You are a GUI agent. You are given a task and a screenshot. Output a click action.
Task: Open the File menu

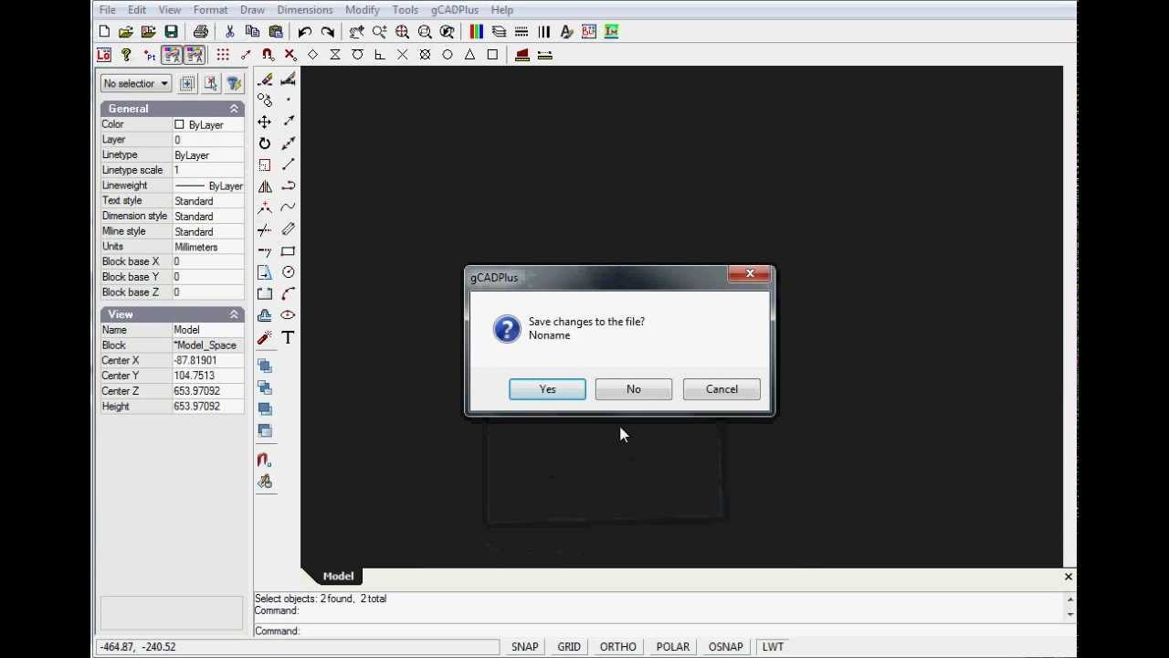[x=107, y=10]
